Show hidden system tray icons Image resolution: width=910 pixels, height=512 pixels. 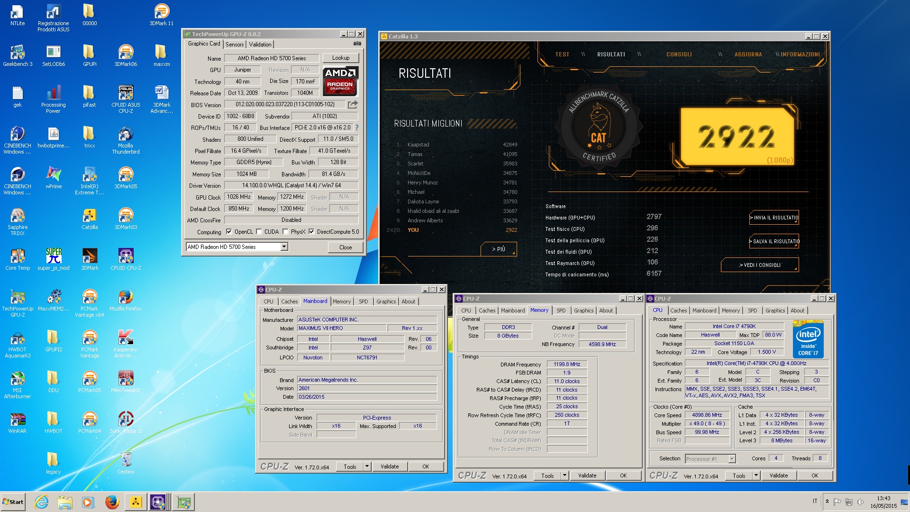pyautogui.click(x=827, y=502)
